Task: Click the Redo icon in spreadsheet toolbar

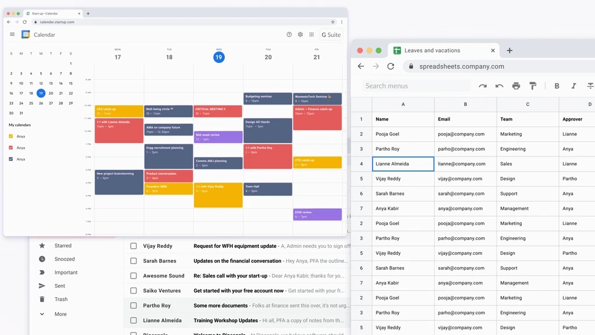Action: [482, 85]
